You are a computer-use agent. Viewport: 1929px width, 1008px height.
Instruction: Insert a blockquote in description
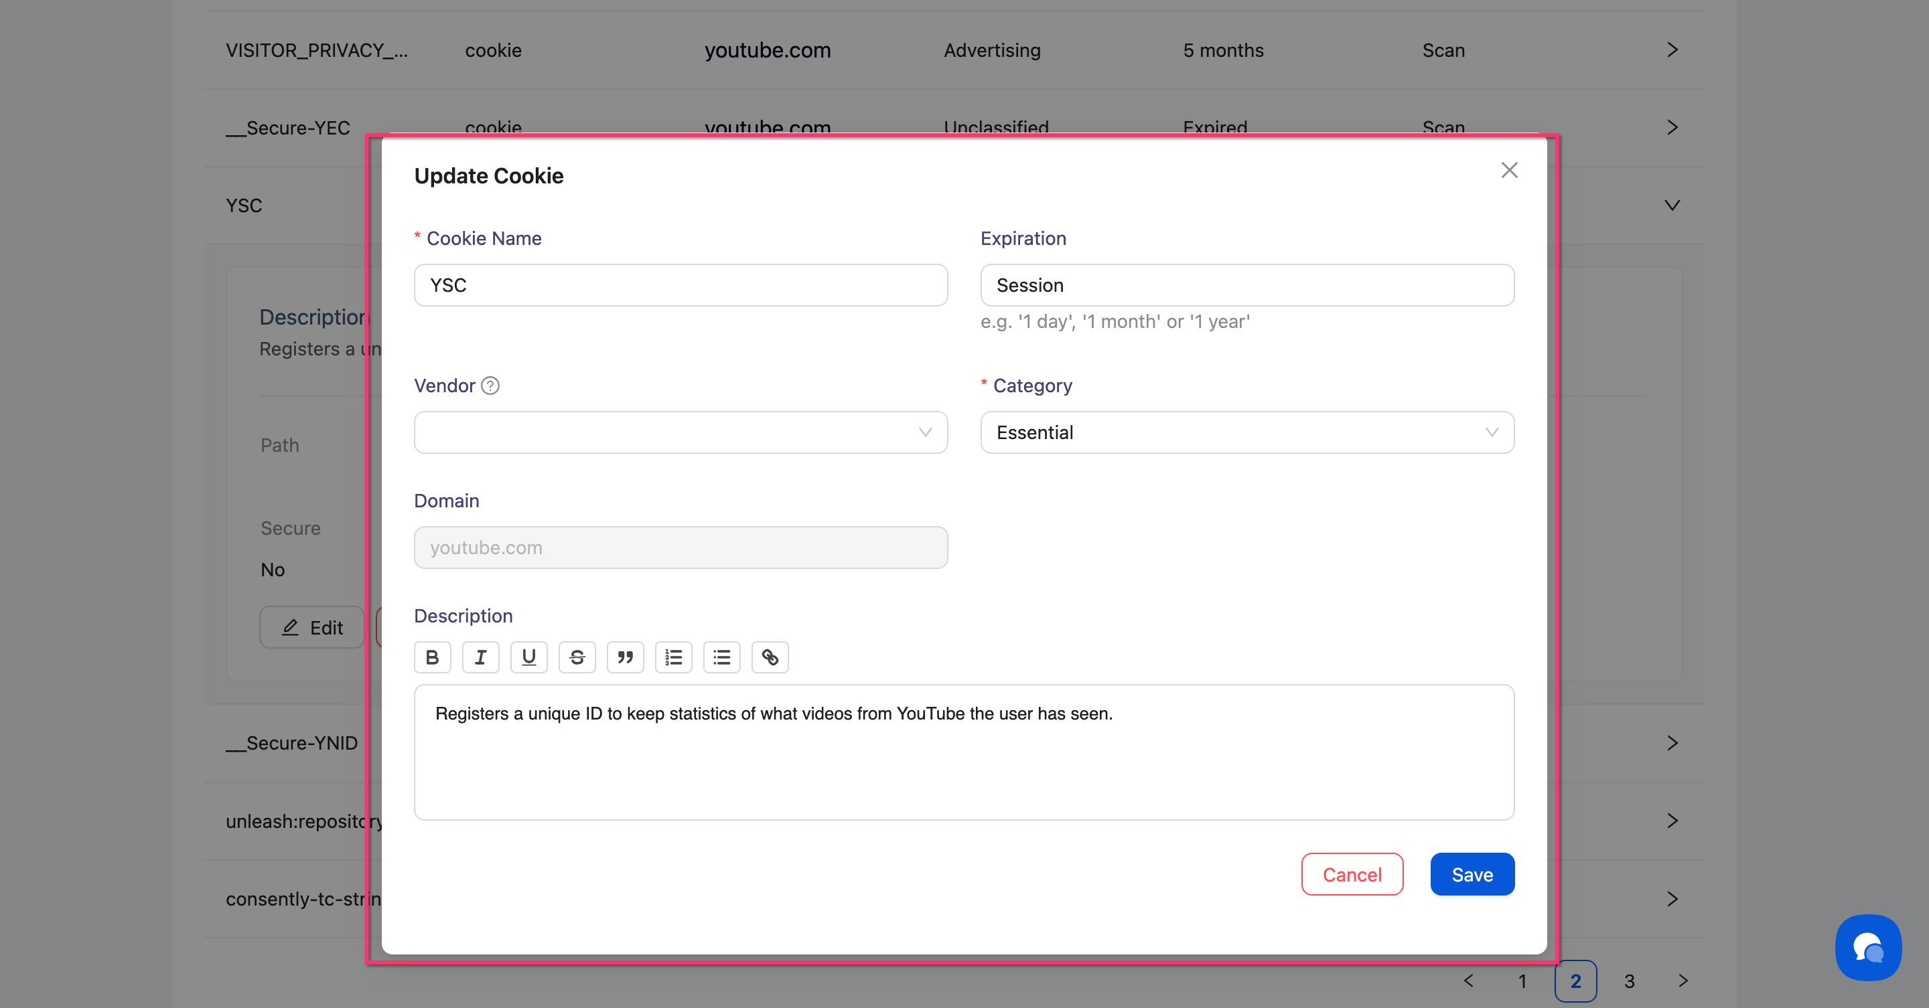626,657
